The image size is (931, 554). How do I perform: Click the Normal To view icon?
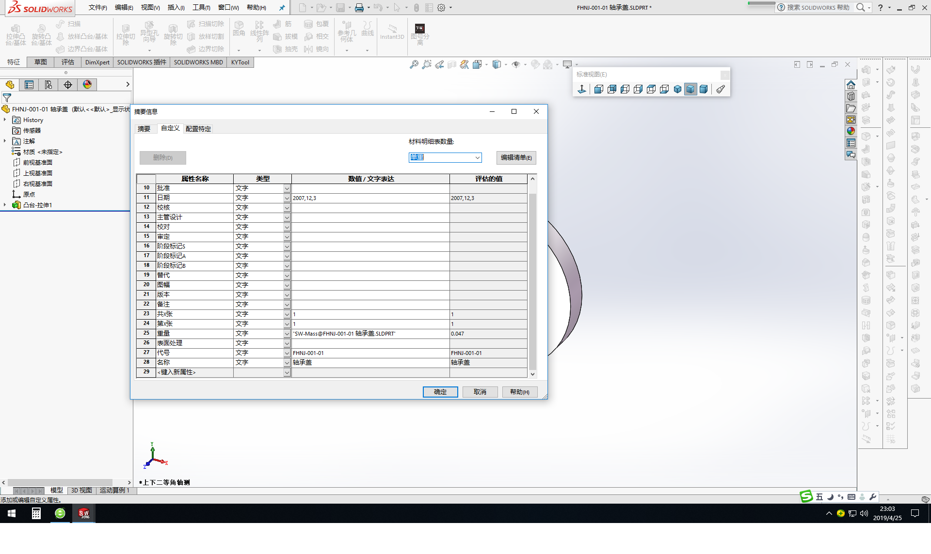(582, 89)
